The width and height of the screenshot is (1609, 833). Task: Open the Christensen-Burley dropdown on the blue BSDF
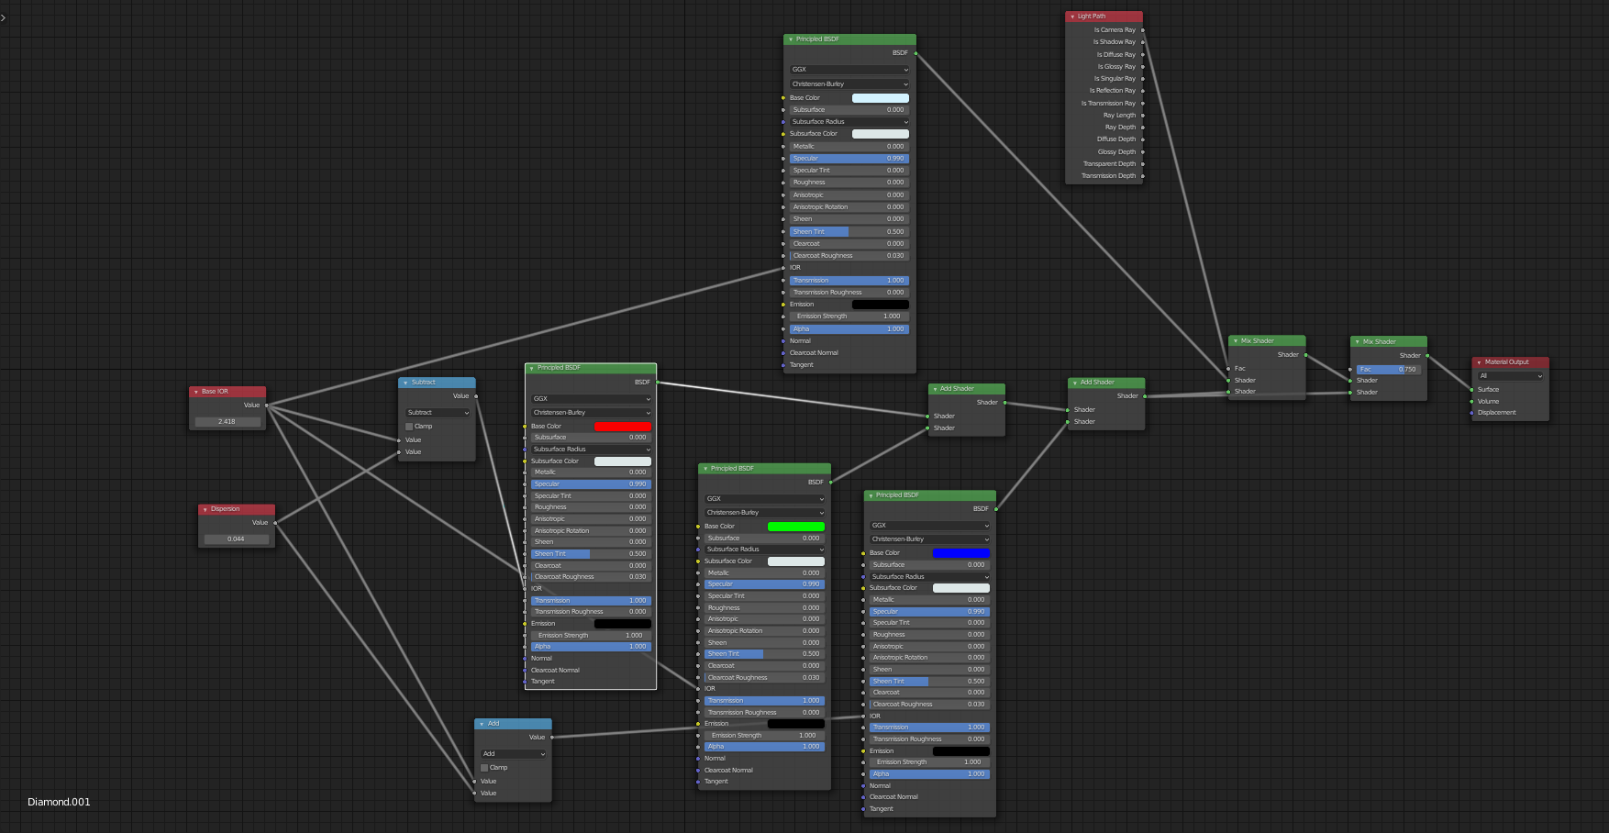tap(929, 539)
